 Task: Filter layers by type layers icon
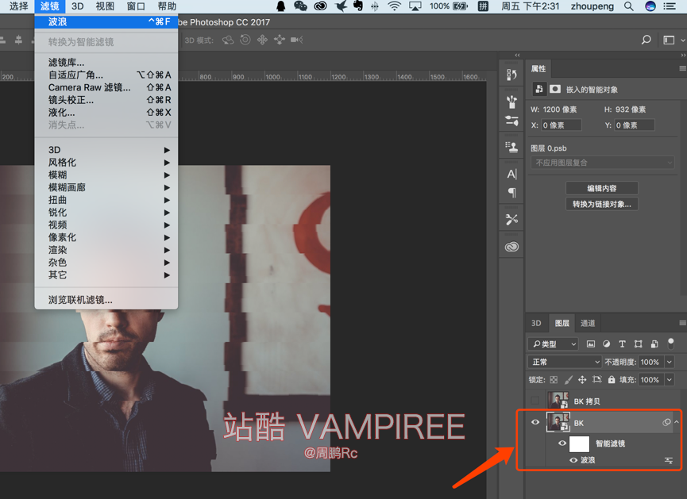[x=622, y=344]
